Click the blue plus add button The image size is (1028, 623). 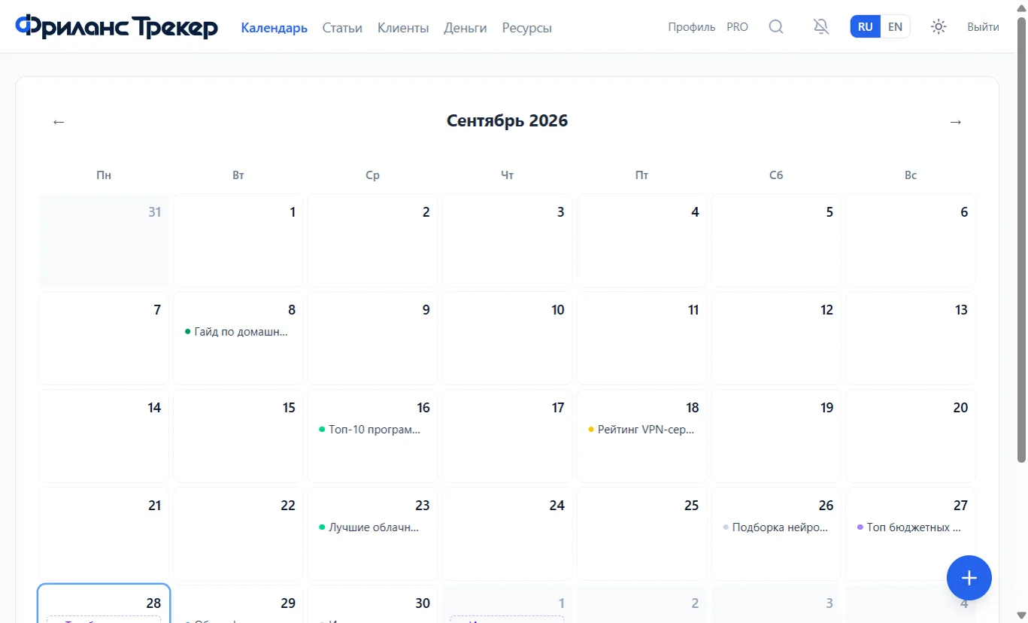click(969, 578)
